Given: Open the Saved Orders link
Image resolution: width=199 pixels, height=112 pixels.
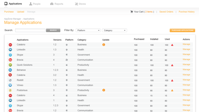Looking at the screenshot, I should (166, 12).
